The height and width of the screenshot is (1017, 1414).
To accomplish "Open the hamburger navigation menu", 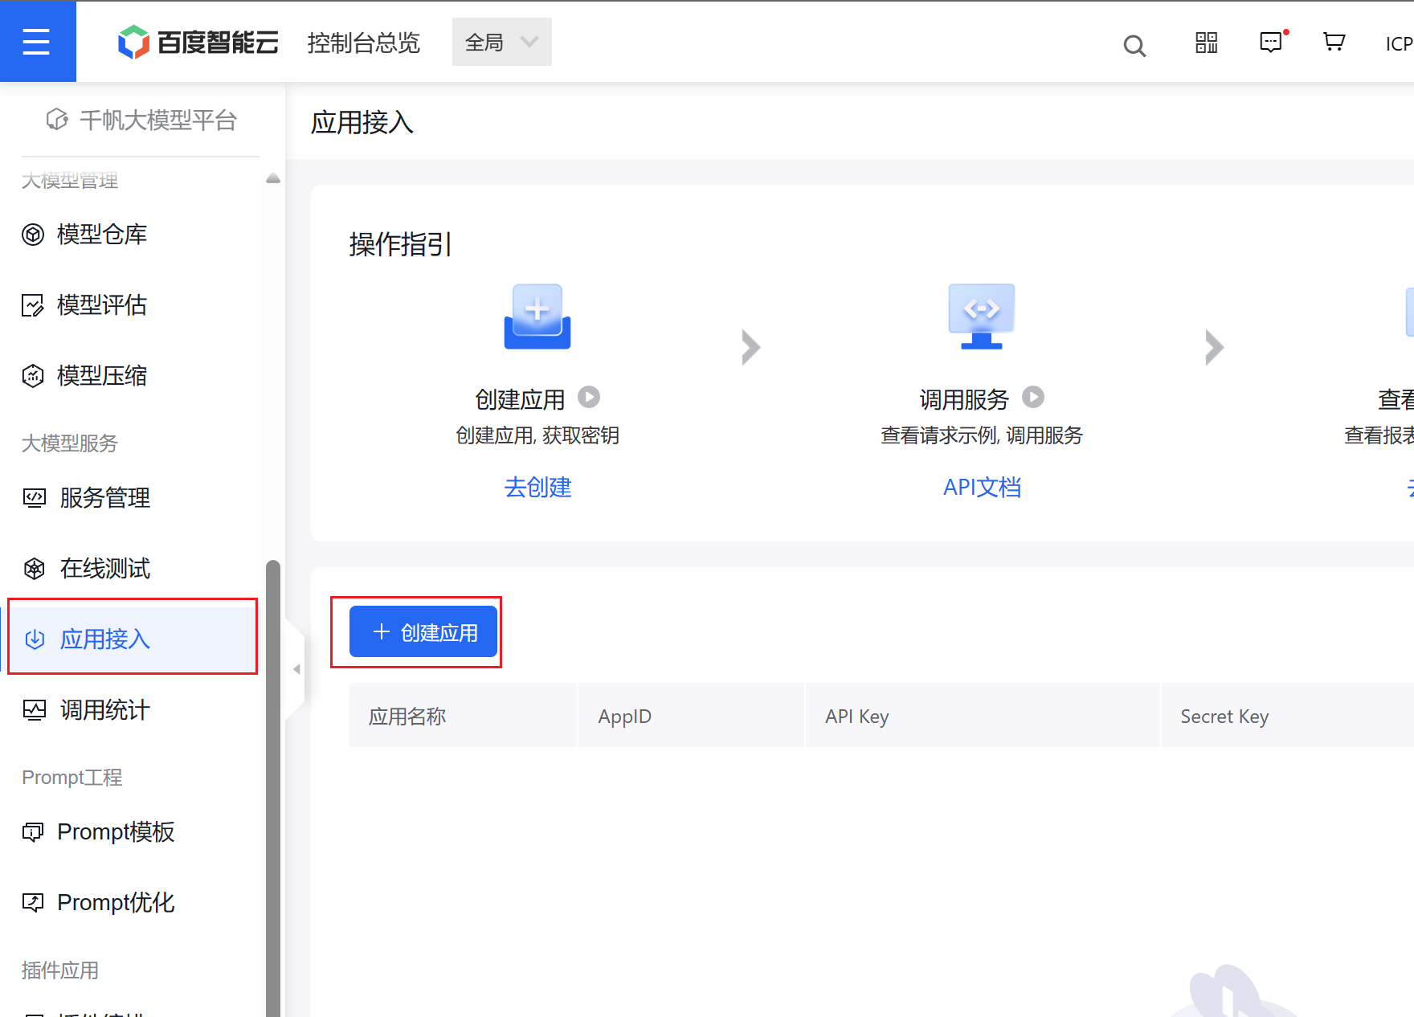I will (x=37, y=41).
